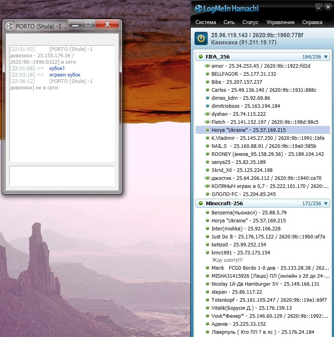
Task: Open the Minecraft-256 network dropdown arrow
Action: [x=326, y=203]
